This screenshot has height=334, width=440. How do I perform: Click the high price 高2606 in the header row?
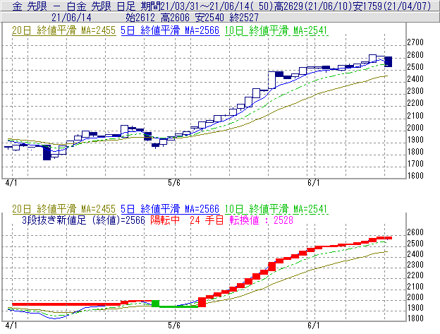tap(175, 18)
